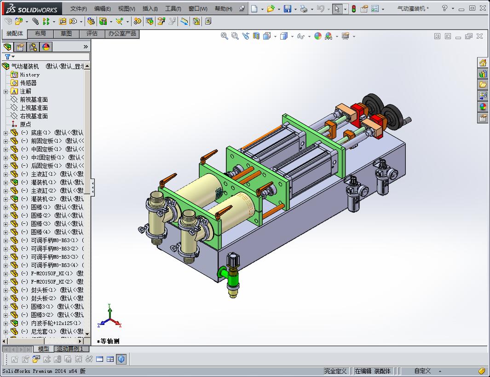
Task: Click the Rebuild traffic light icon
Action: click(x=353, y=9)
